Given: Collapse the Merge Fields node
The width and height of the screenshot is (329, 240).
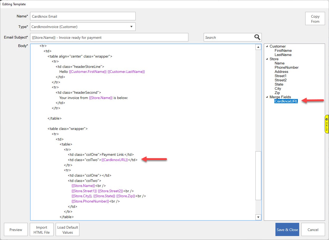Looking at the screenshot, I should coord(267,97).
